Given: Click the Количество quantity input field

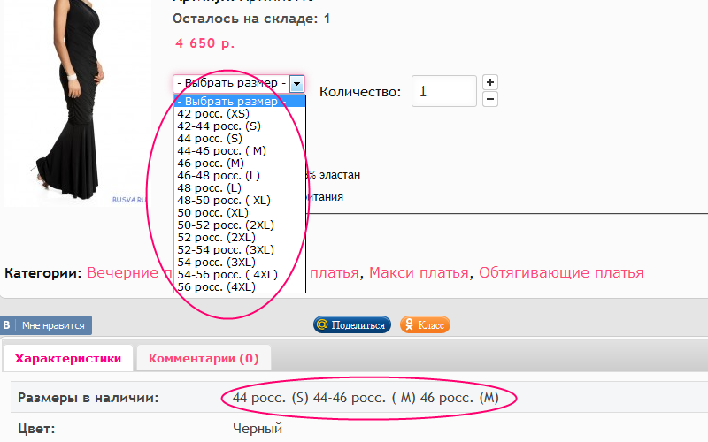Looking at the screenshot, I should pyautogui.click(x=444, y=91).
